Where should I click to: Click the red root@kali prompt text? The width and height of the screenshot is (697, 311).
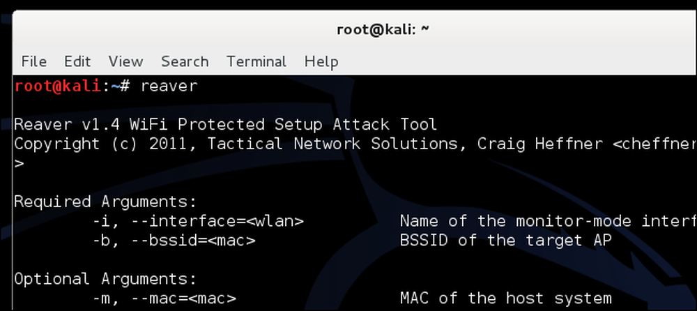click(58, 86)
